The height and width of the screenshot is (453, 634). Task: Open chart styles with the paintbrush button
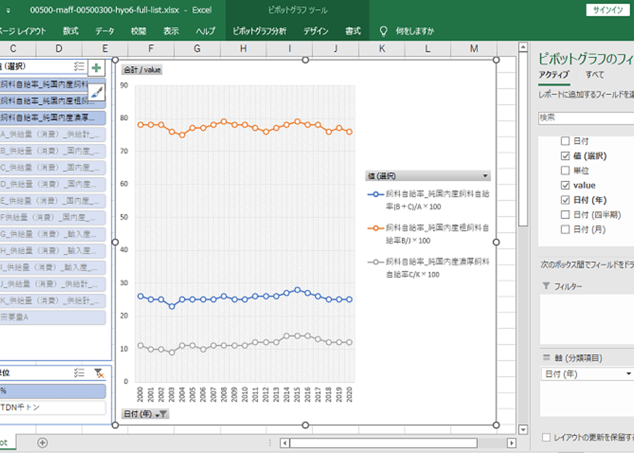coord(96,93)
